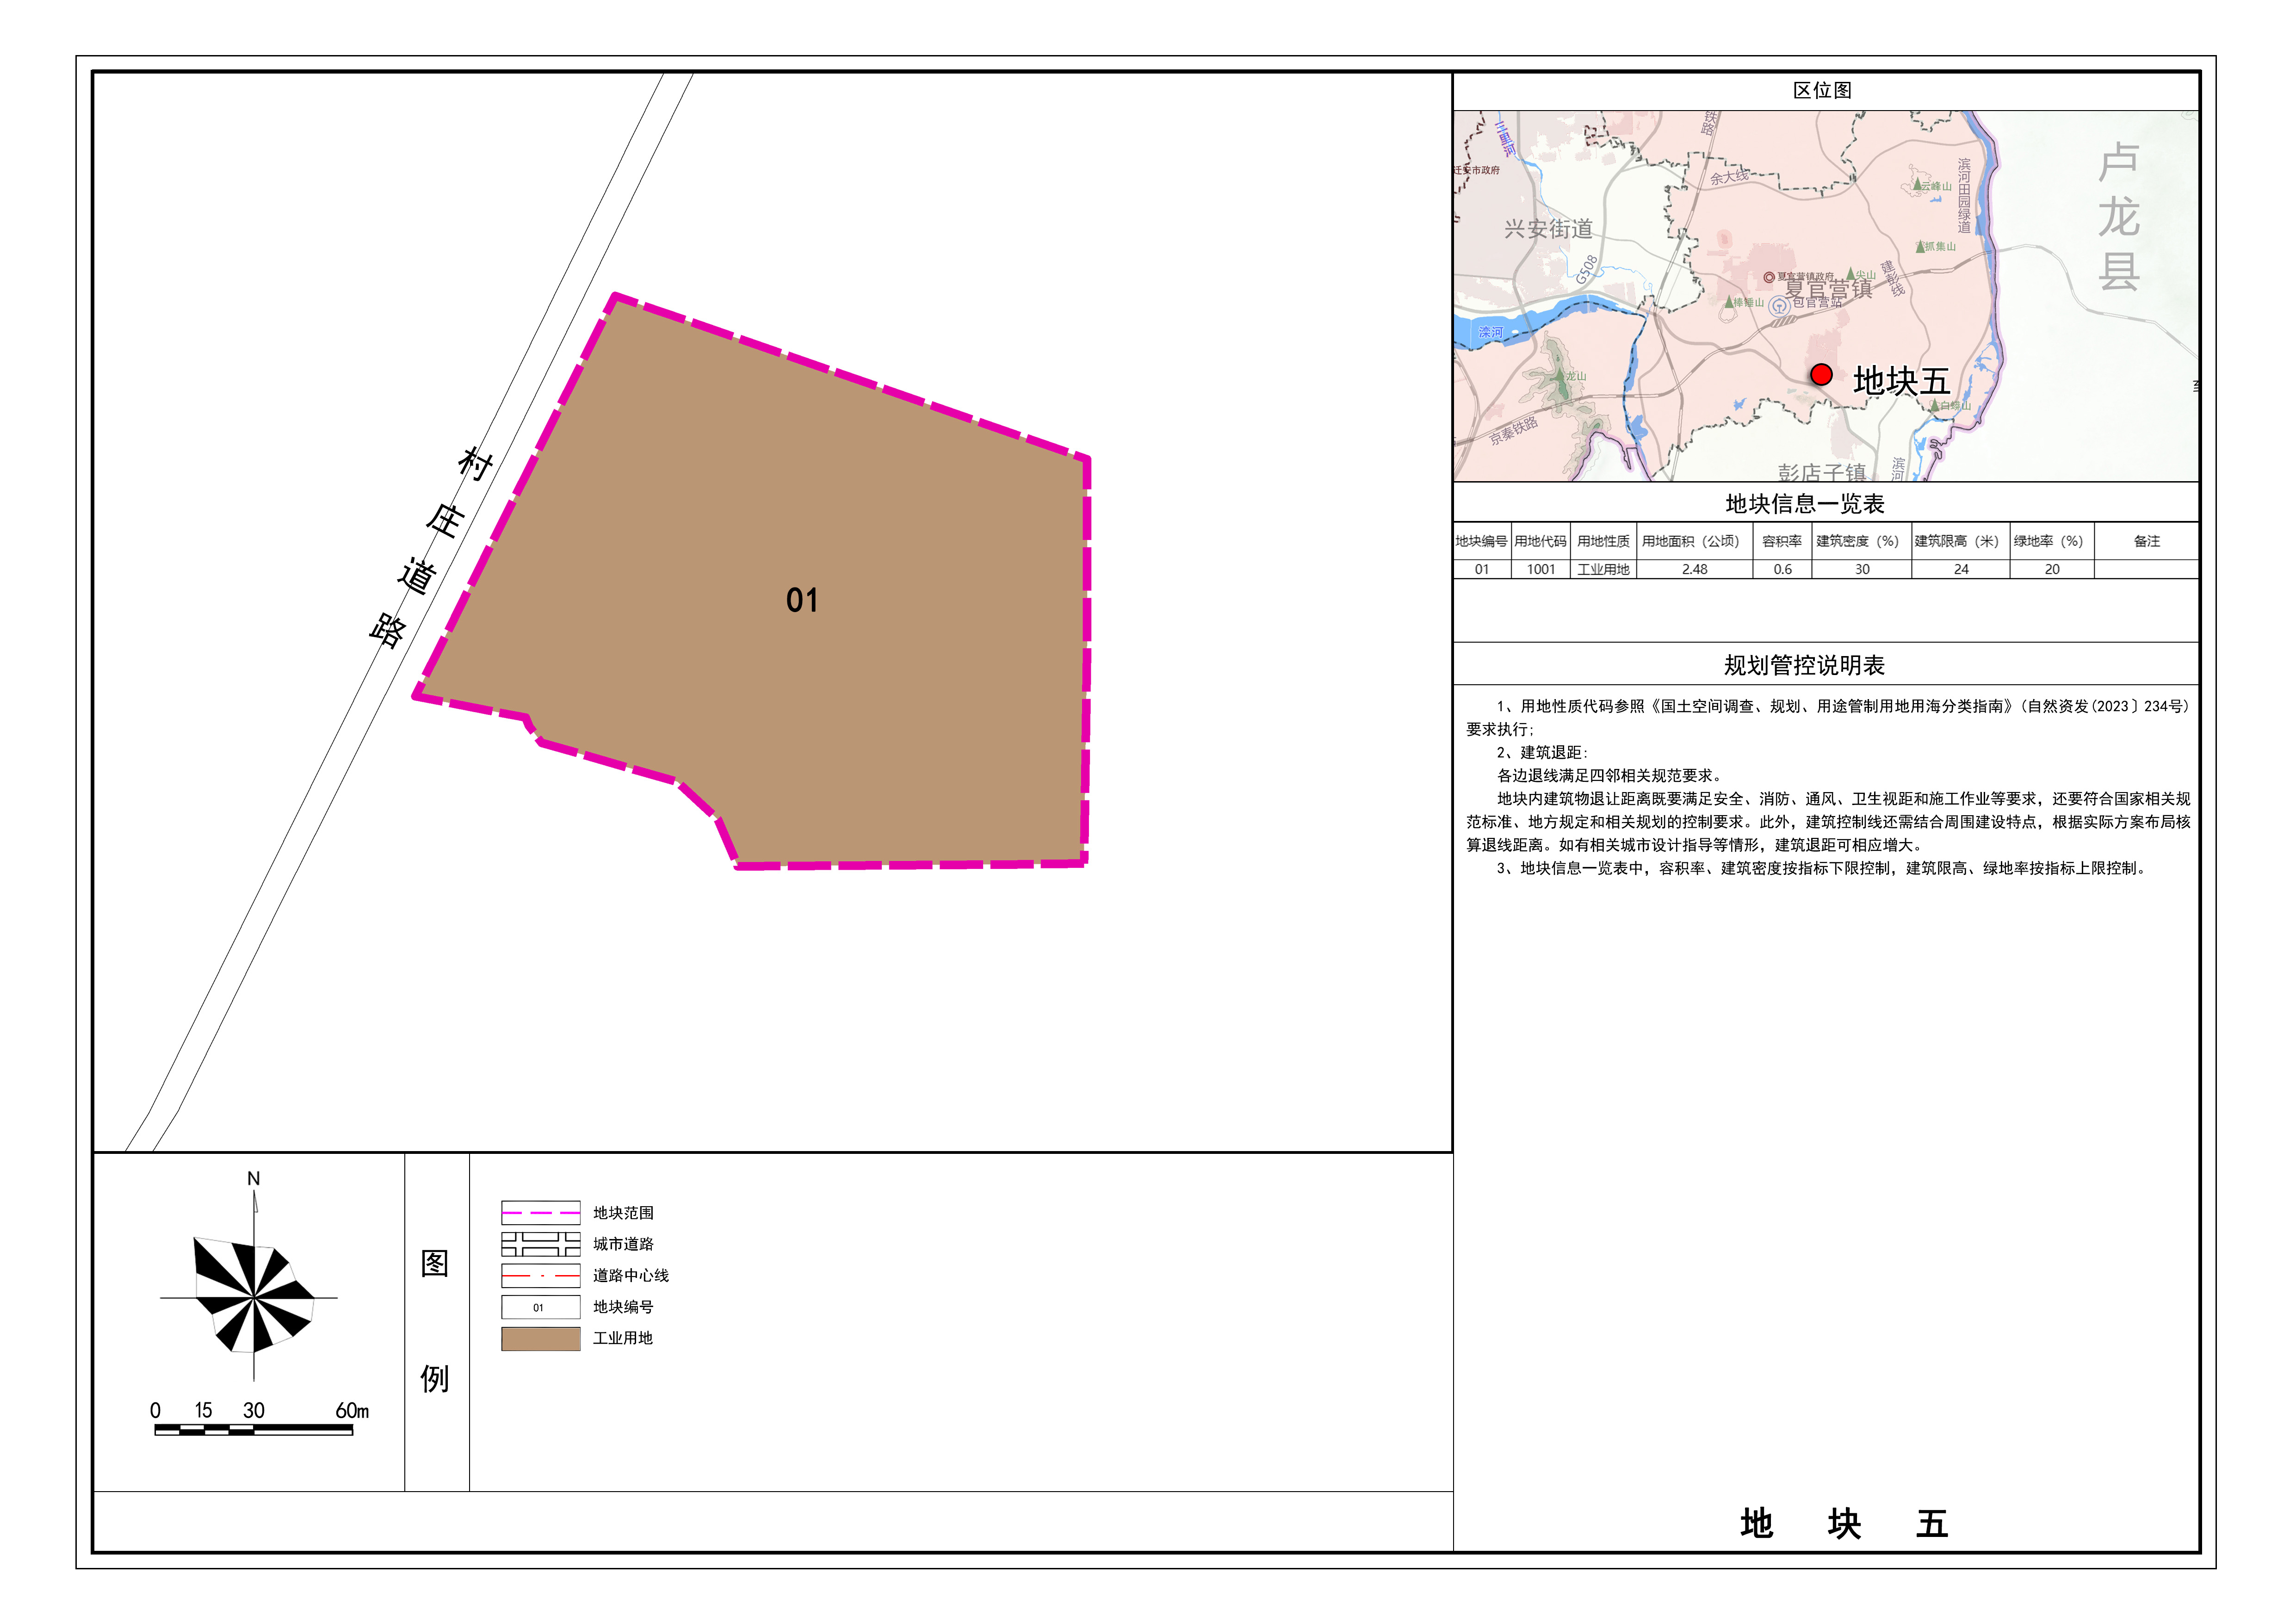Click the 区位图 location map thumbnail
The width and height of the screenshot is (2296, 1623).
(x=1825, y=296)
